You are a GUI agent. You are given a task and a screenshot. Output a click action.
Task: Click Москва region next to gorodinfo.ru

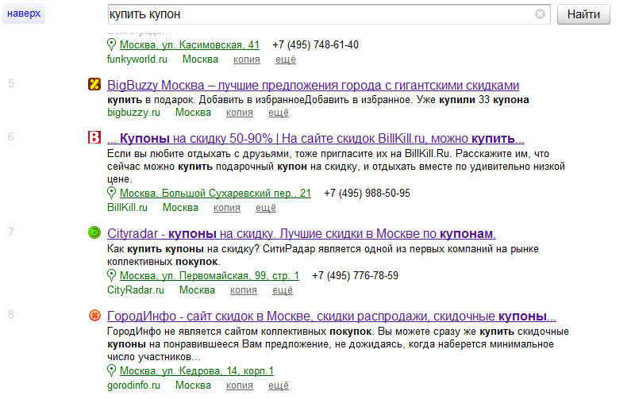coord(193,386)
